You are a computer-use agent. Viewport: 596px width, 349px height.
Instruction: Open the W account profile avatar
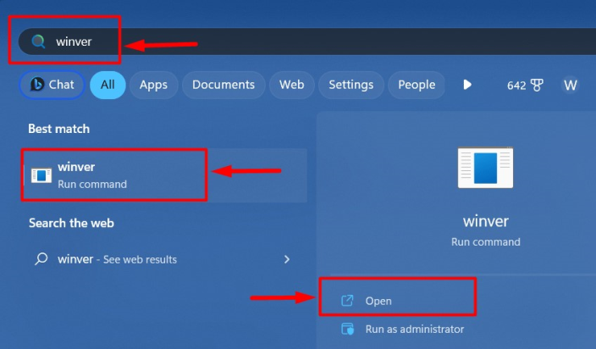point(570,86)
